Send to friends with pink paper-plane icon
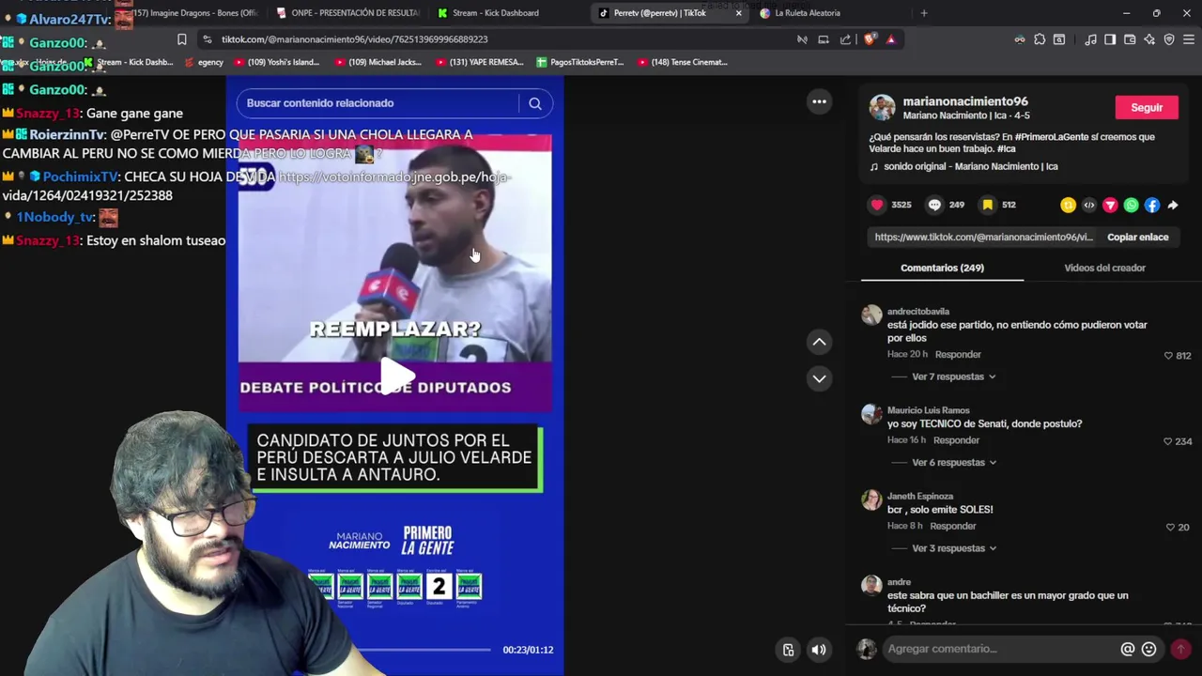1202x676 pixels. click(1110, 205)
